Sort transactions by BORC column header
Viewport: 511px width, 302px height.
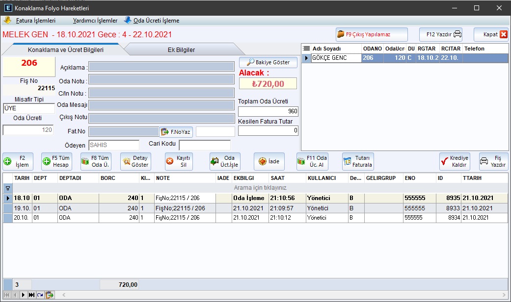click(119, 178)
